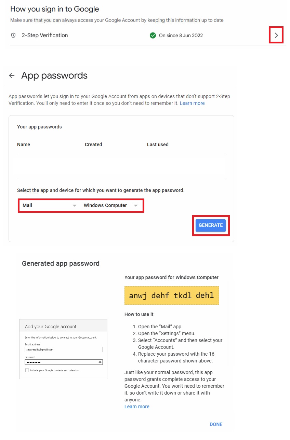Click the green check status icon
The height and width of the screenshot is (440, 290).
[x=153, y=35]
